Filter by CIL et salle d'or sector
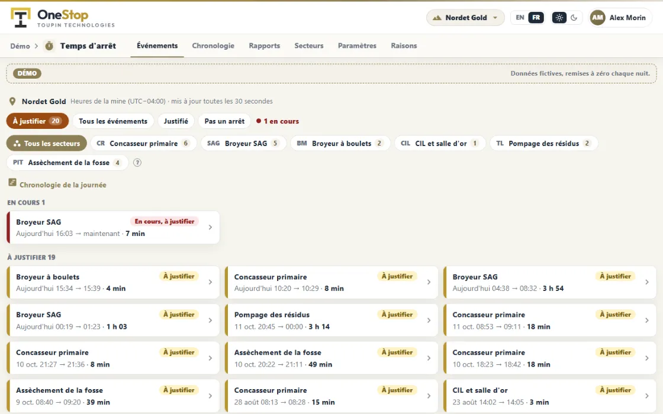Screen dimensions: 663x414 pyautogui.click(x=440, y=144)
